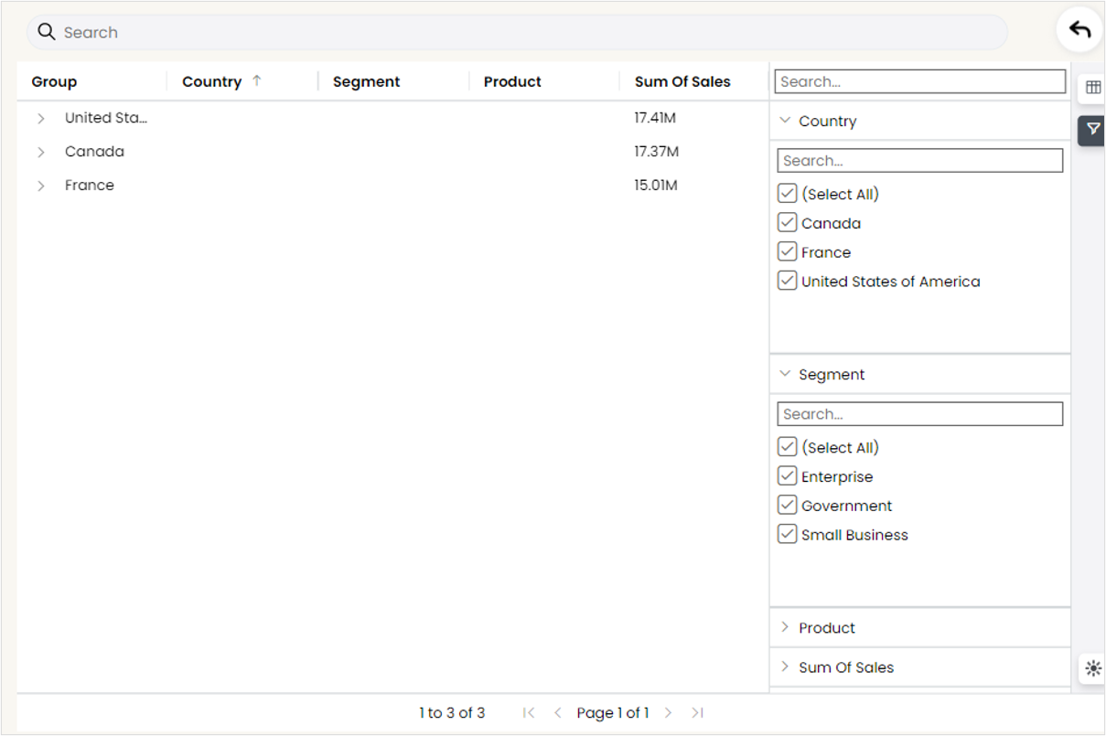
Task: Click the next page chevron
Action: (x=669, y=712)
